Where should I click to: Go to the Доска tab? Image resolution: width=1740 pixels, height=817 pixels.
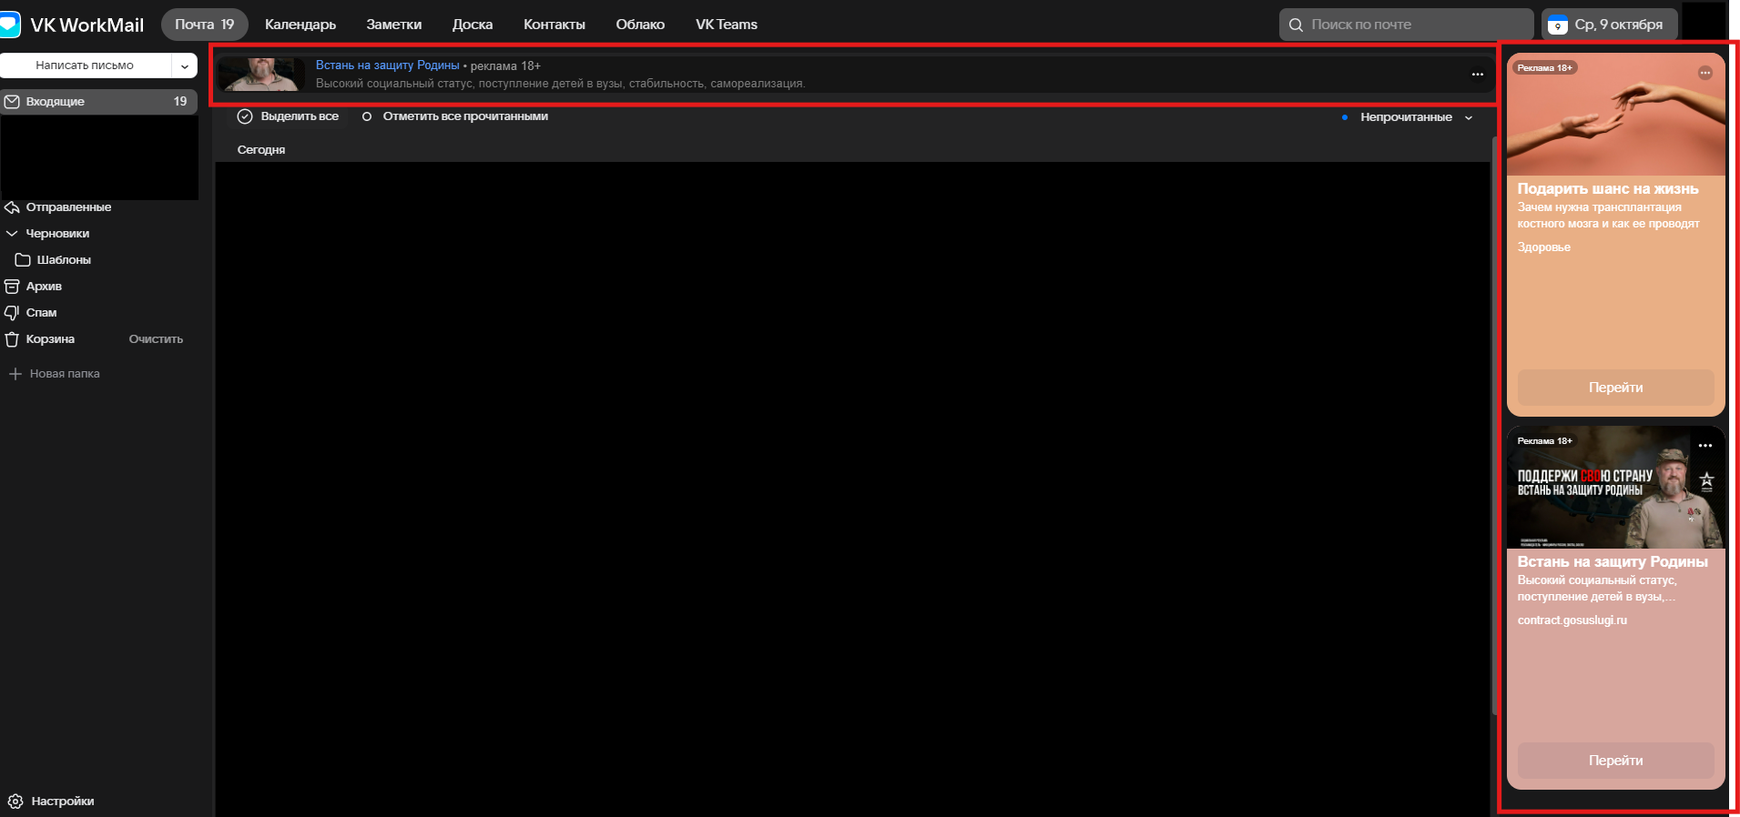(x=473, y=25)
